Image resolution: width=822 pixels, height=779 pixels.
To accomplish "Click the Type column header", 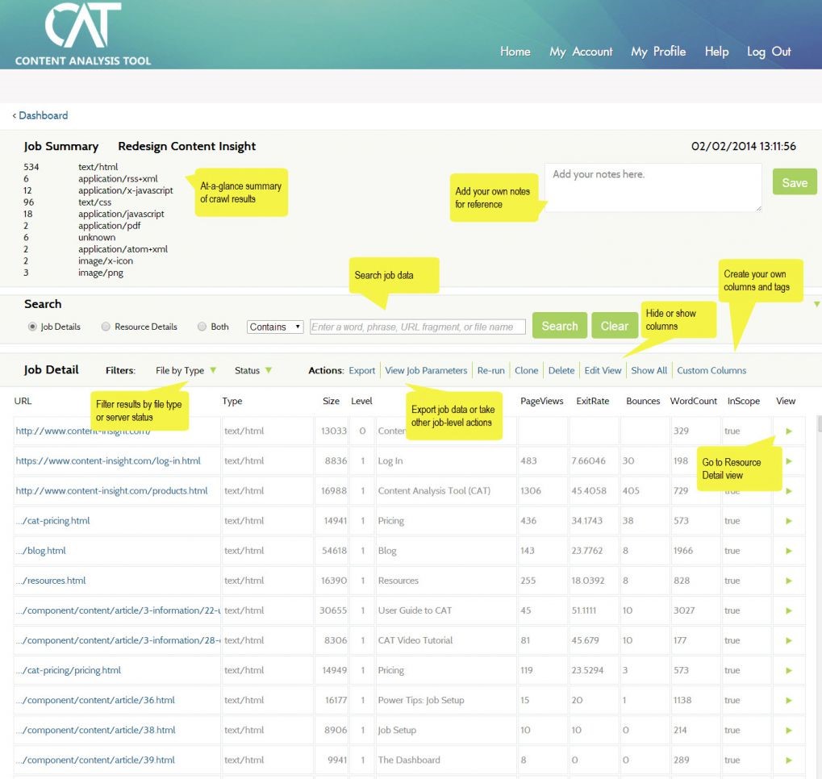I will (x=232, y=401).
